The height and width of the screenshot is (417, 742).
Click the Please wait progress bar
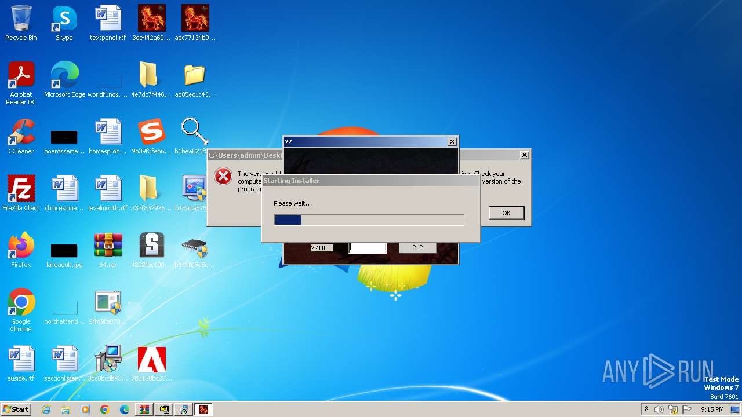click(x=369, y=220)
